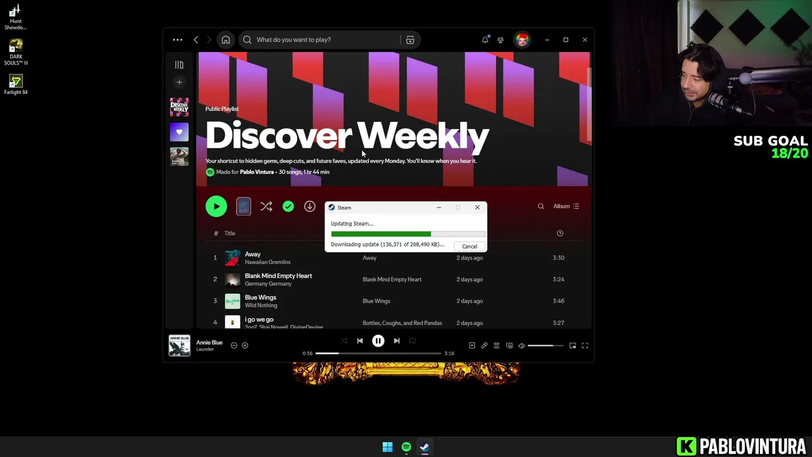Enter full screen mode in Spotify
Image resolution: width=812 pixels, height=457 pixels.
click(x=585, y=345)
